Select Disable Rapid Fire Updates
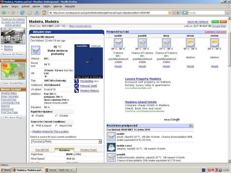Image resolution: width=231 pixels, height=173 pixels. coord(57,116)
